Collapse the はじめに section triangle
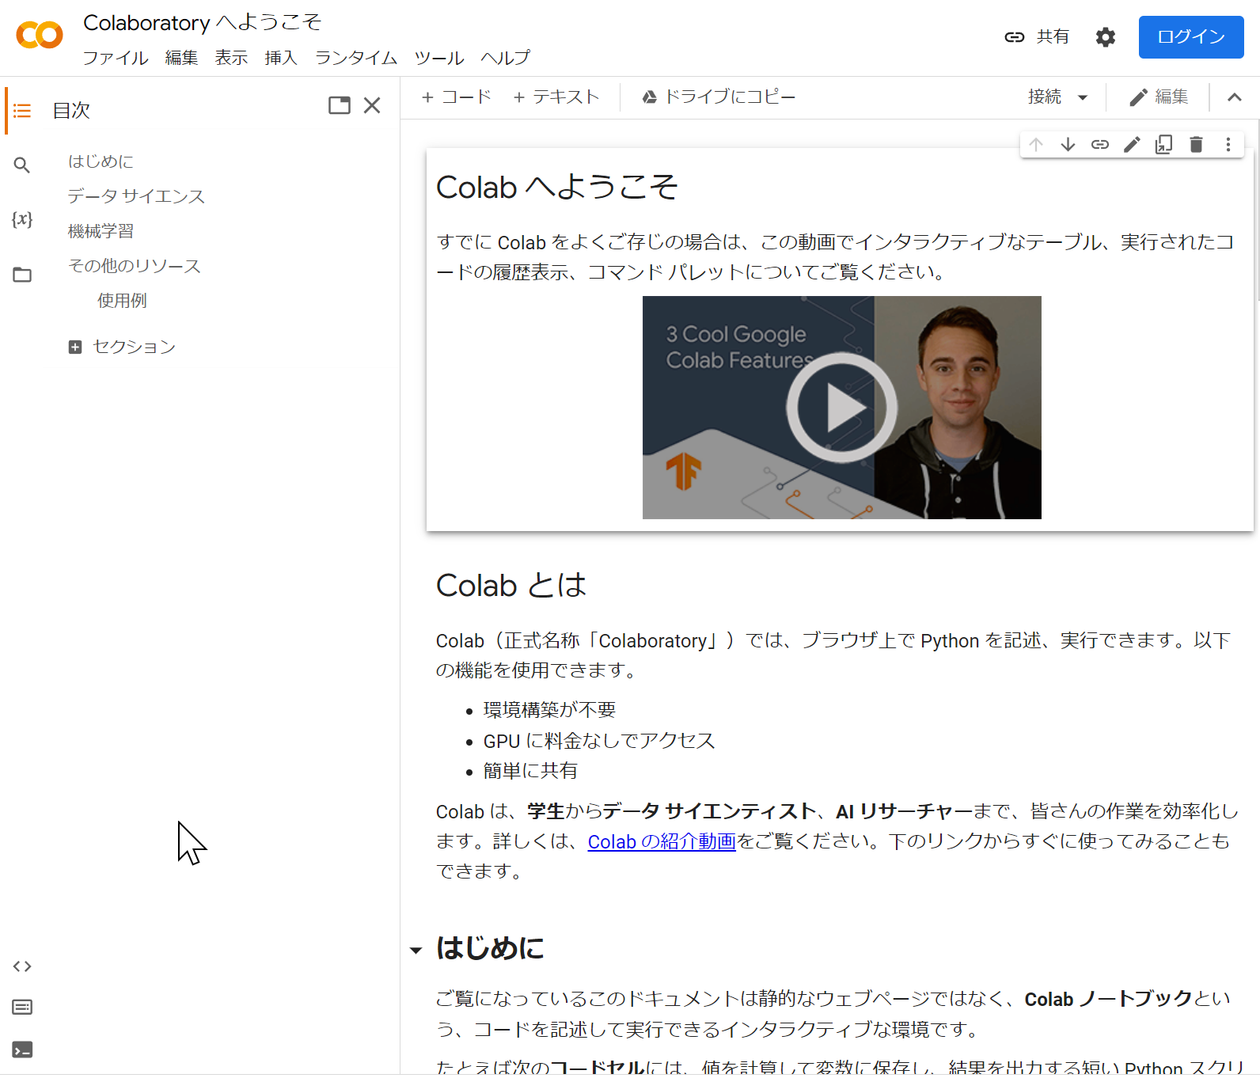Image resolution: width=1260 pixels, height=1078 pixels. (x=416, y=951)
